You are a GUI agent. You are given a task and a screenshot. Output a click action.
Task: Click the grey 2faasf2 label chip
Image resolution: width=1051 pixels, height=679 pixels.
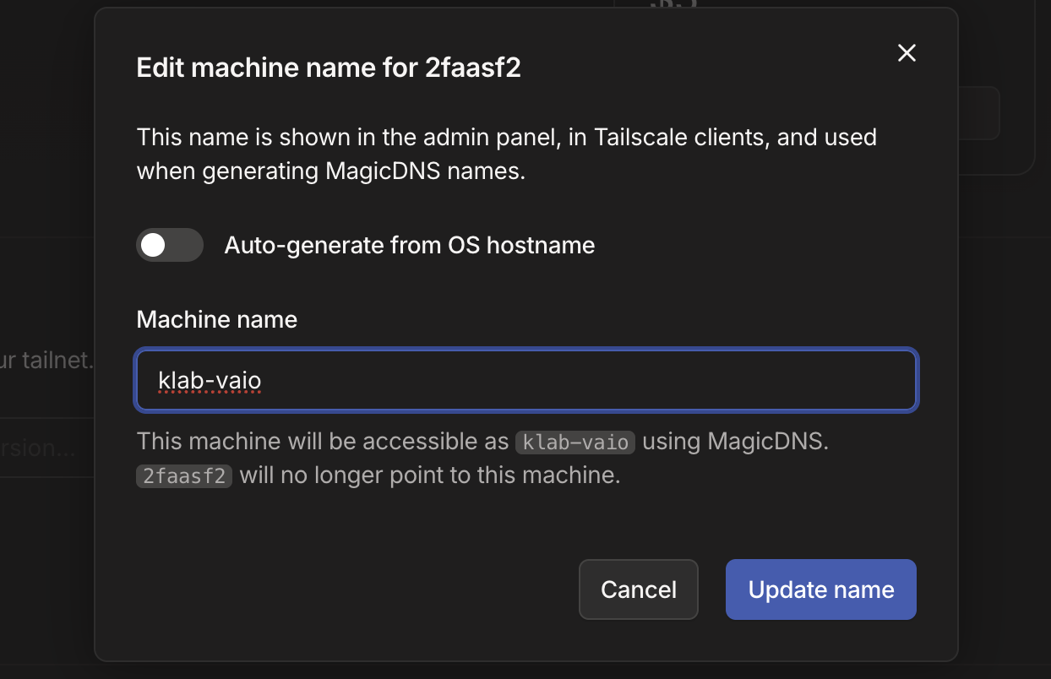(x=184, y=475)
